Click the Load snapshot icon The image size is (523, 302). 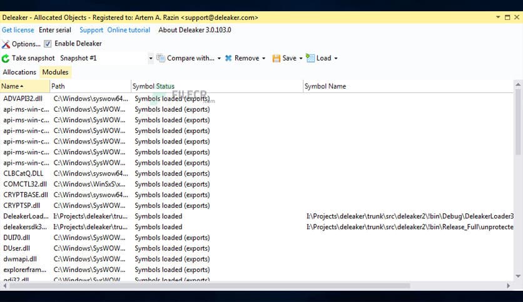[310, 58]
